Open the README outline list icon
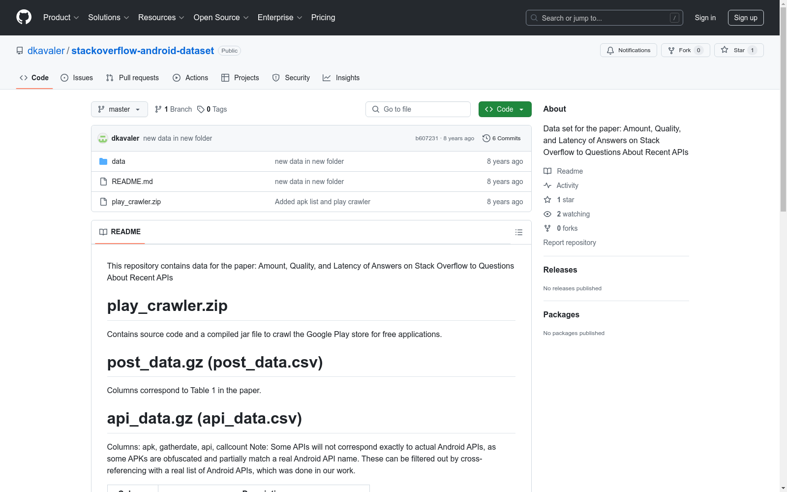787x492 pixels. (x=519, y=232)
